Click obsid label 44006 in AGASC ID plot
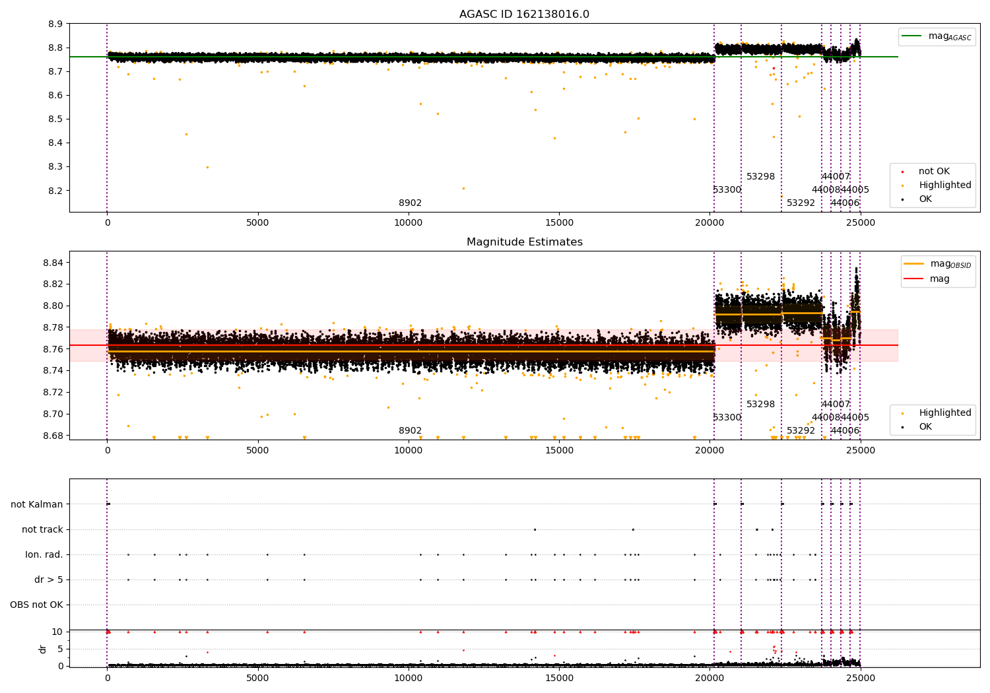This screenshot has height=693, width=990. click(x=845, y=203)
